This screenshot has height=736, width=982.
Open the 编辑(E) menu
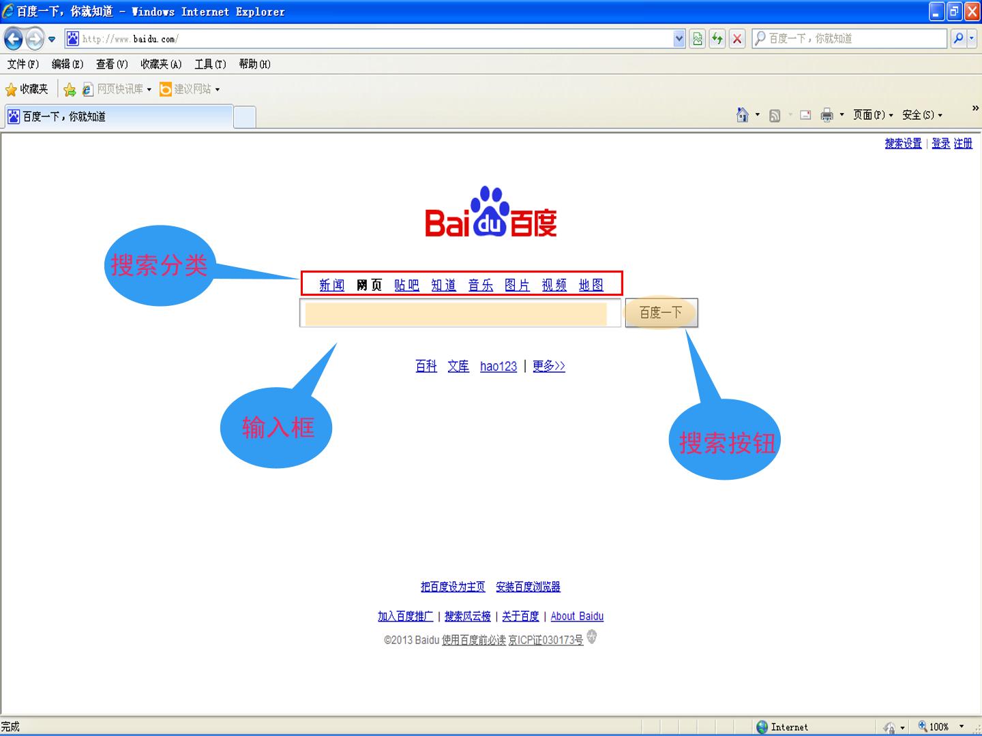click(x=68, y=64)
